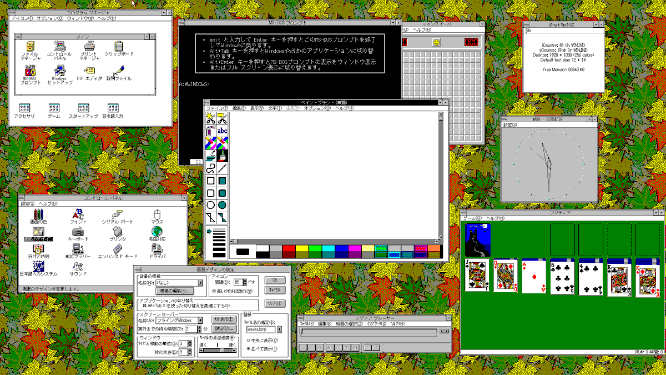Select the Filled Polygon tool in Paintbrush
666x375 pixels.
[222, 218]
